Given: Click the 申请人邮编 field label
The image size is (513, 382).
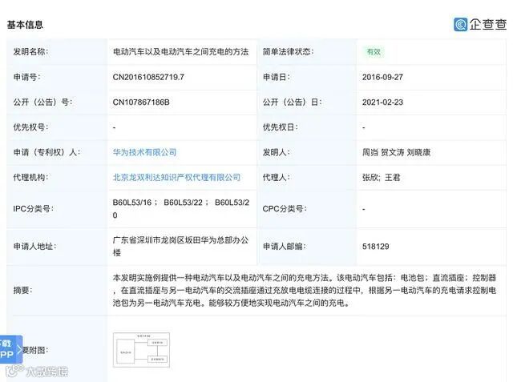Looking at the screenshot, I should click(x=285, y=247).
